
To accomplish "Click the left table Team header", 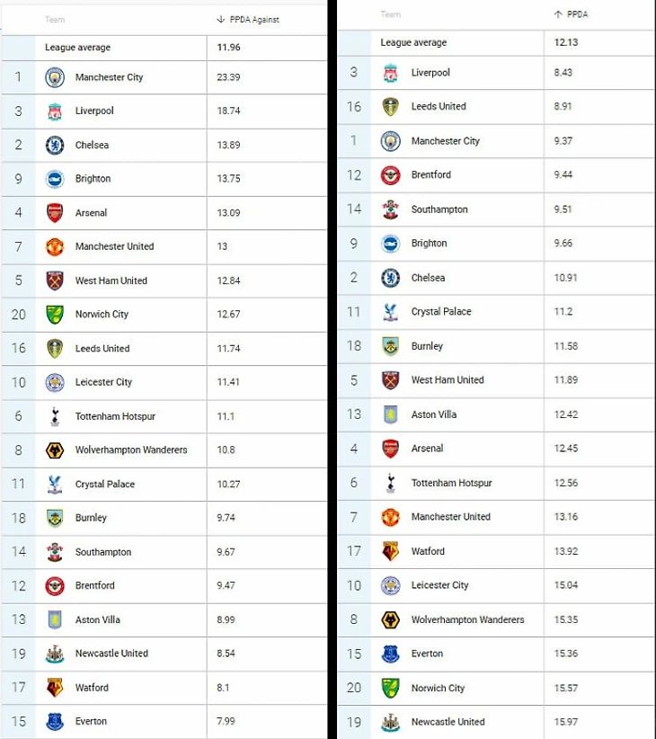I will coord(54,20).
